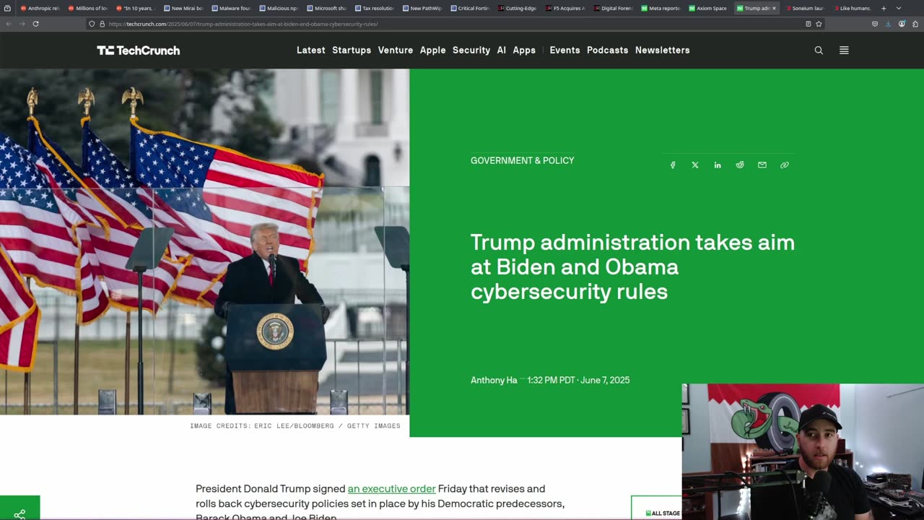Open the Pocket save icon
Screen dimensions: 924x520
point(875,24)
